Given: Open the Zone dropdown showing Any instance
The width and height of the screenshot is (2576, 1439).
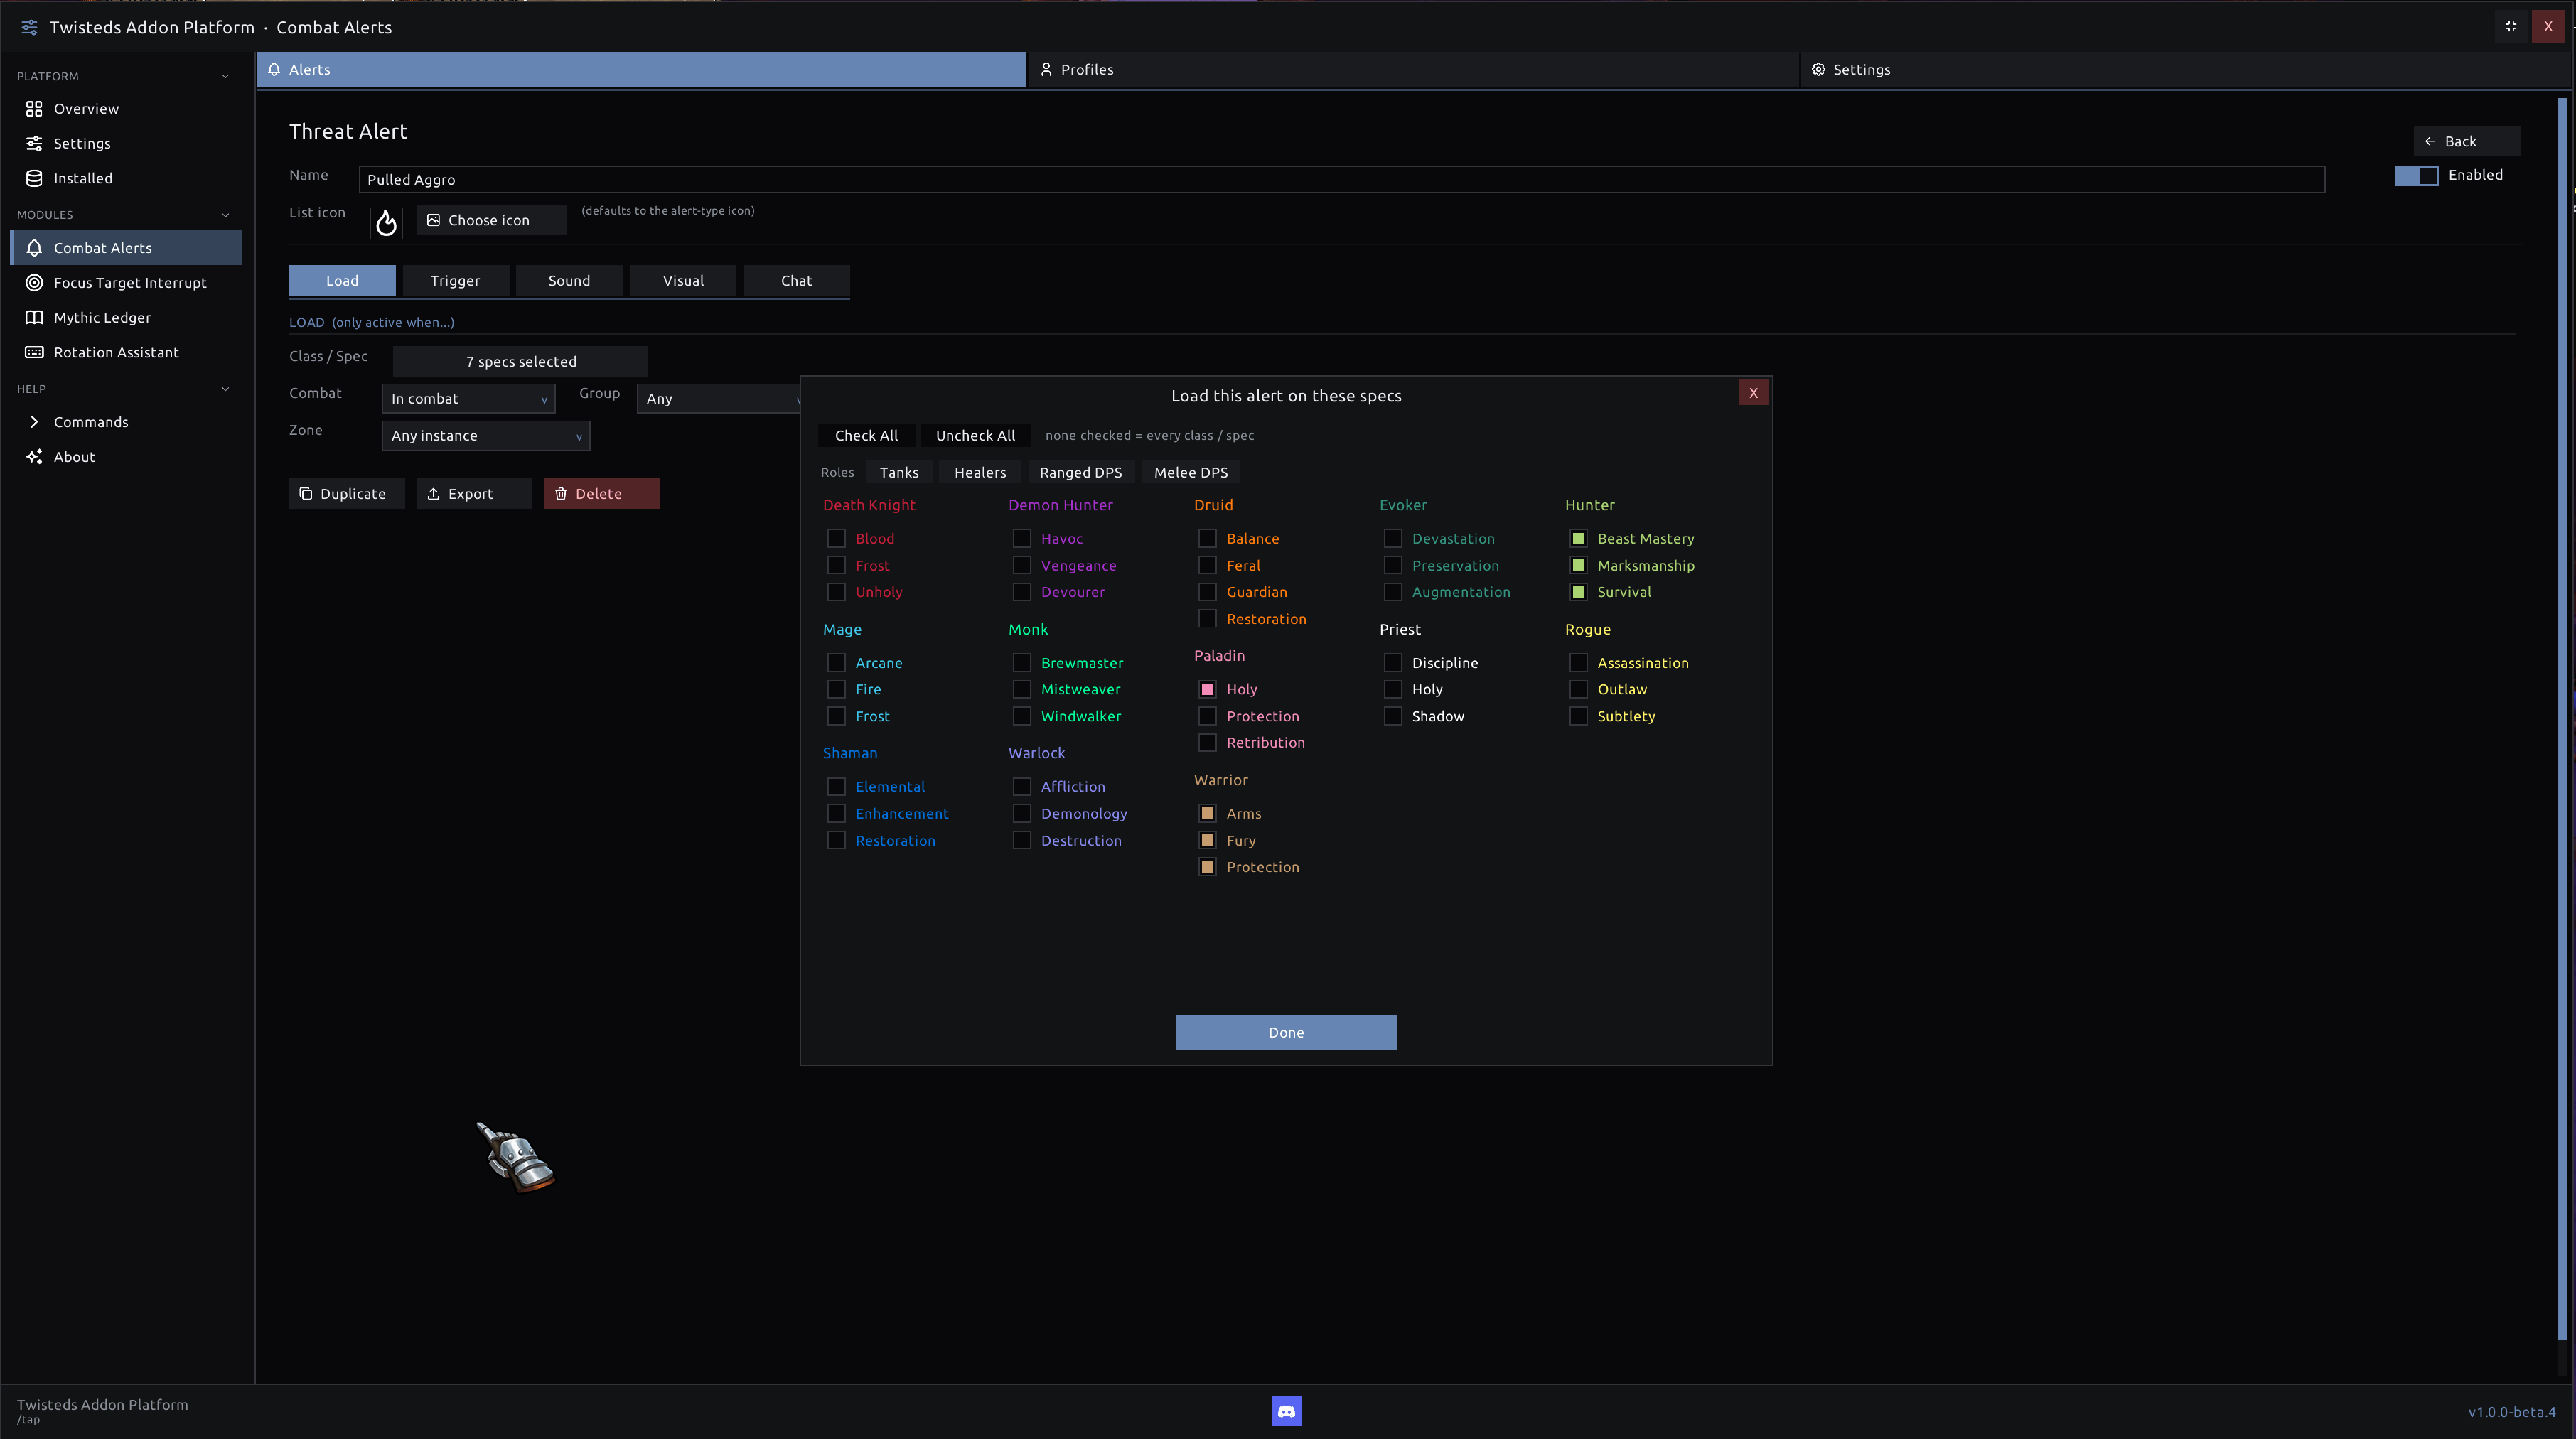Looking at the screenshot, I should 485,435.
